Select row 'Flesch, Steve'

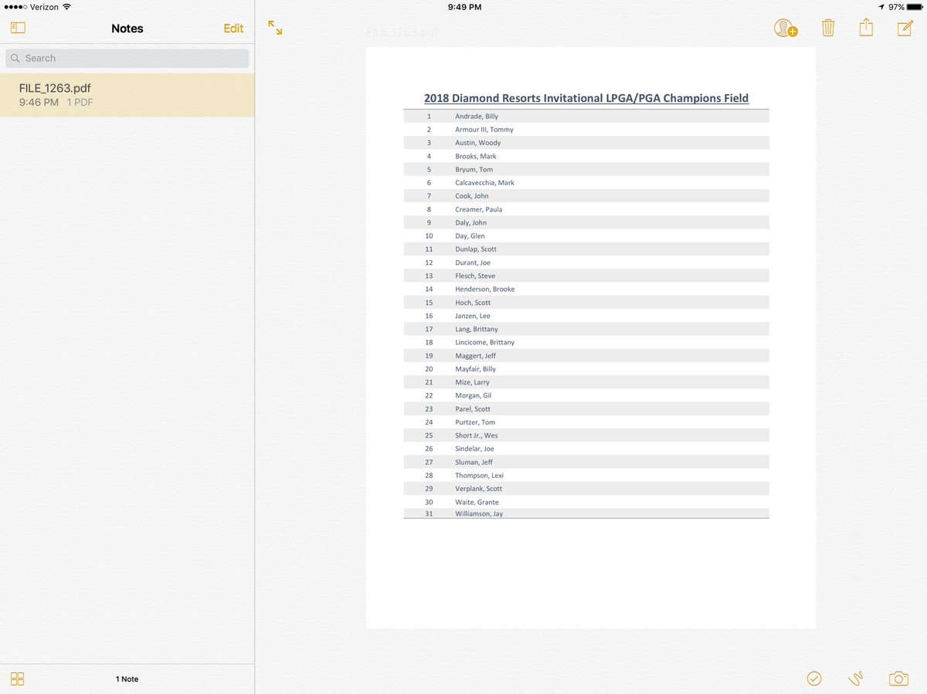(x=586, y=276)
